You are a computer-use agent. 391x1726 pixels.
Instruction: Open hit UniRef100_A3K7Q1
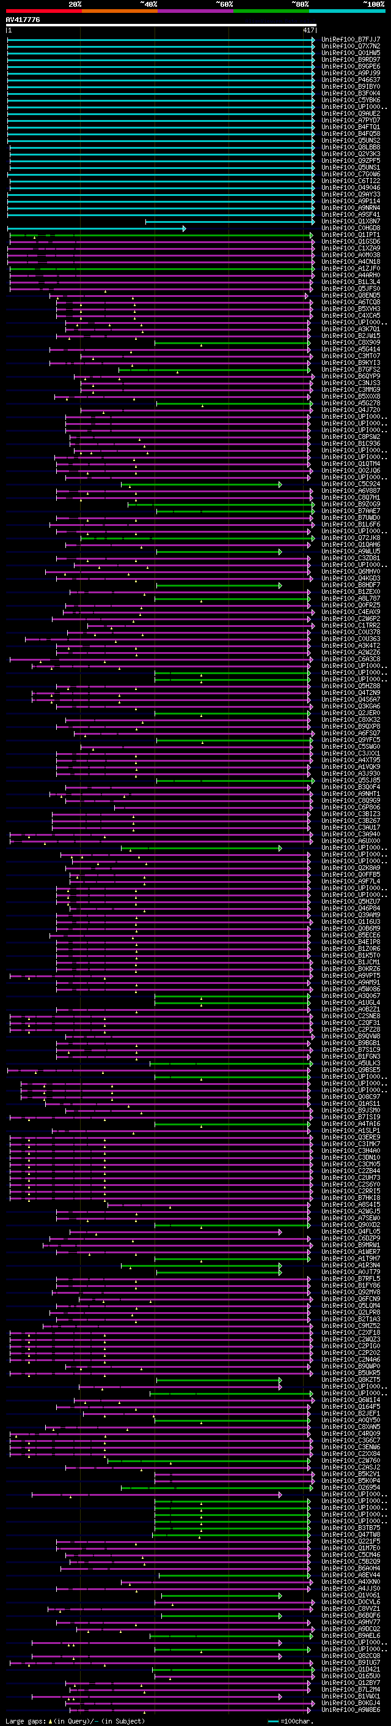coord(350,329)
